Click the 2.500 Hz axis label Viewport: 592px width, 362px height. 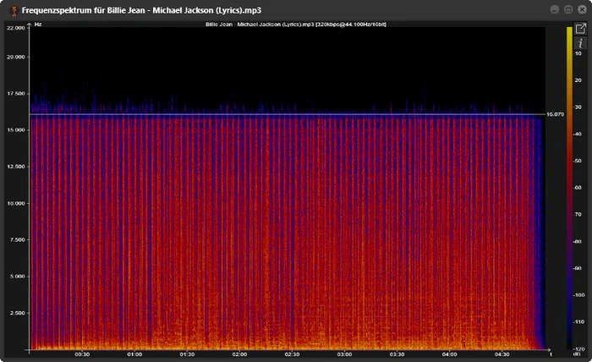(x=17, y=313)
